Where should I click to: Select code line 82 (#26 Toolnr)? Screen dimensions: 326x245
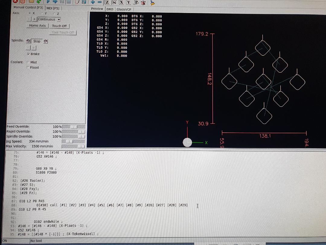coord(33,181)
